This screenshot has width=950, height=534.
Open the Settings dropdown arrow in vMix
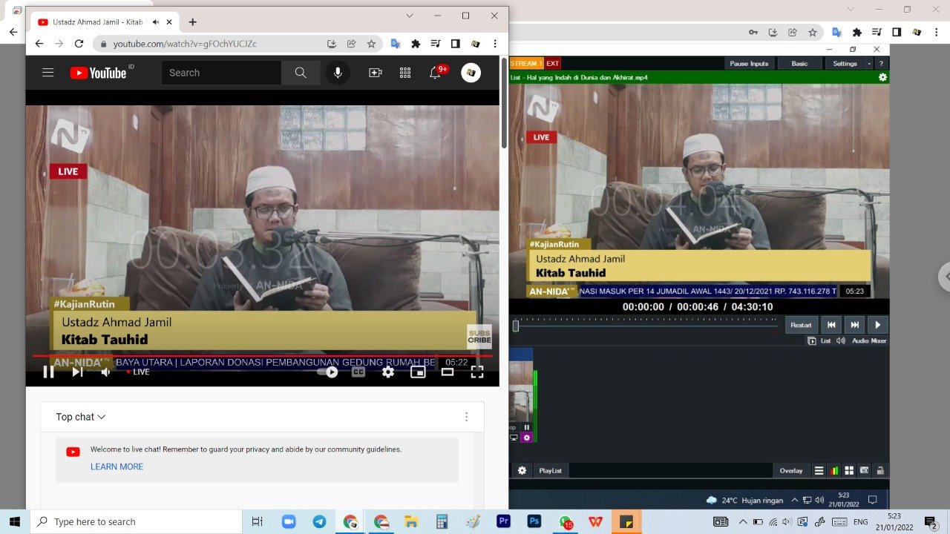(x=868, y=64)
